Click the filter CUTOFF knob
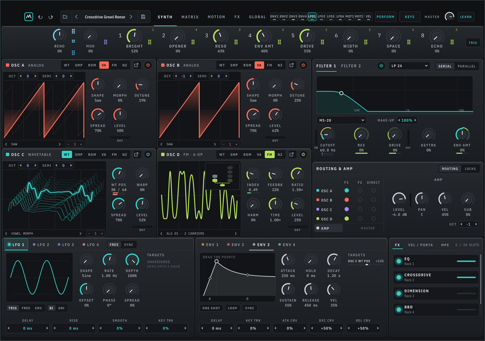 (327, 134)
